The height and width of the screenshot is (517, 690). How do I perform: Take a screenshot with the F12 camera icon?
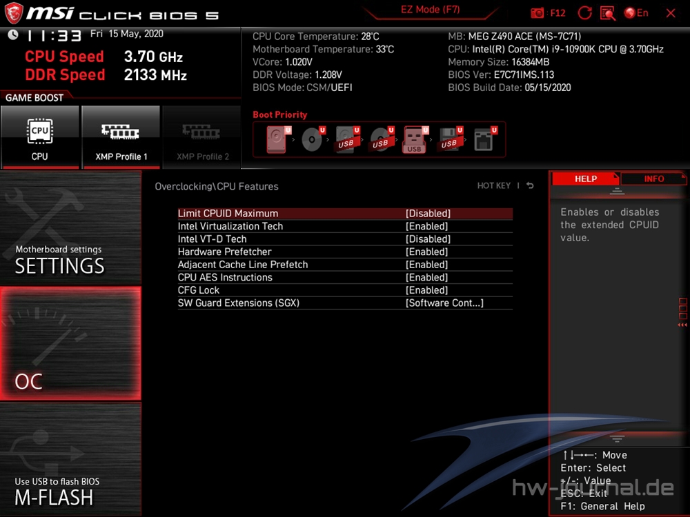coord(537,12)
